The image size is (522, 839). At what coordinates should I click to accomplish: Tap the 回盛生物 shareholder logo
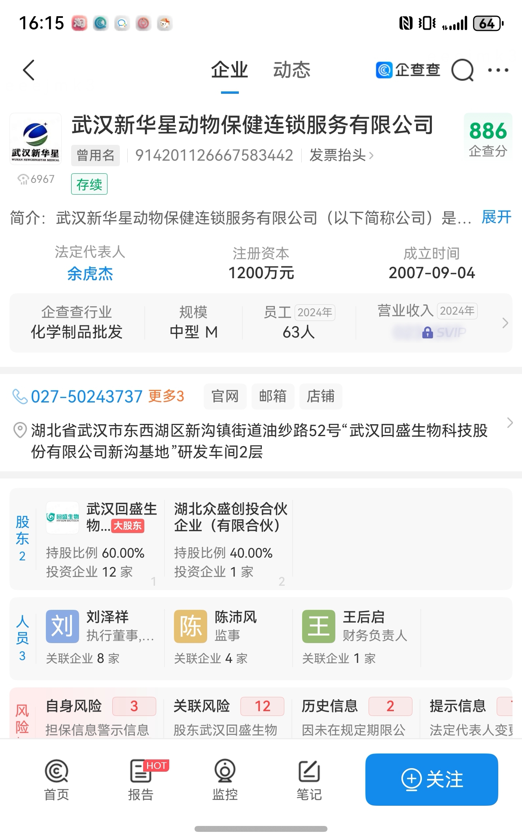[62, 518]
